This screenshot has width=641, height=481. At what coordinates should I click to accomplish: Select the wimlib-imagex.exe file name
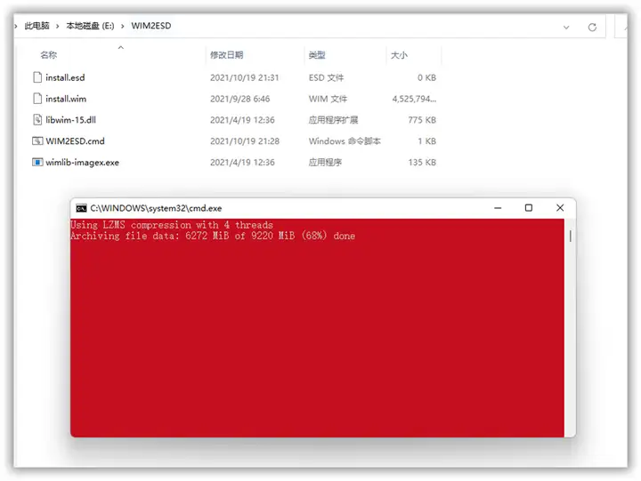pyautogui.click(x=82, y=163)
